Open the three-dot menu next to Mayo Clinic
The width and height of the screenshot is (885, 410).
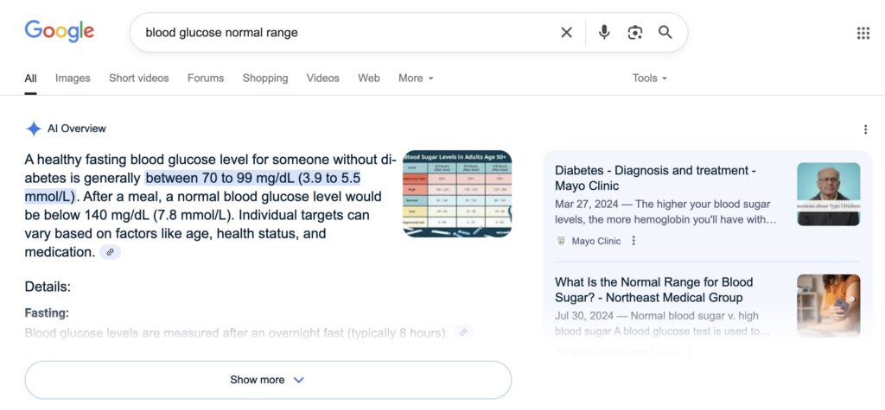pos(634,241)
